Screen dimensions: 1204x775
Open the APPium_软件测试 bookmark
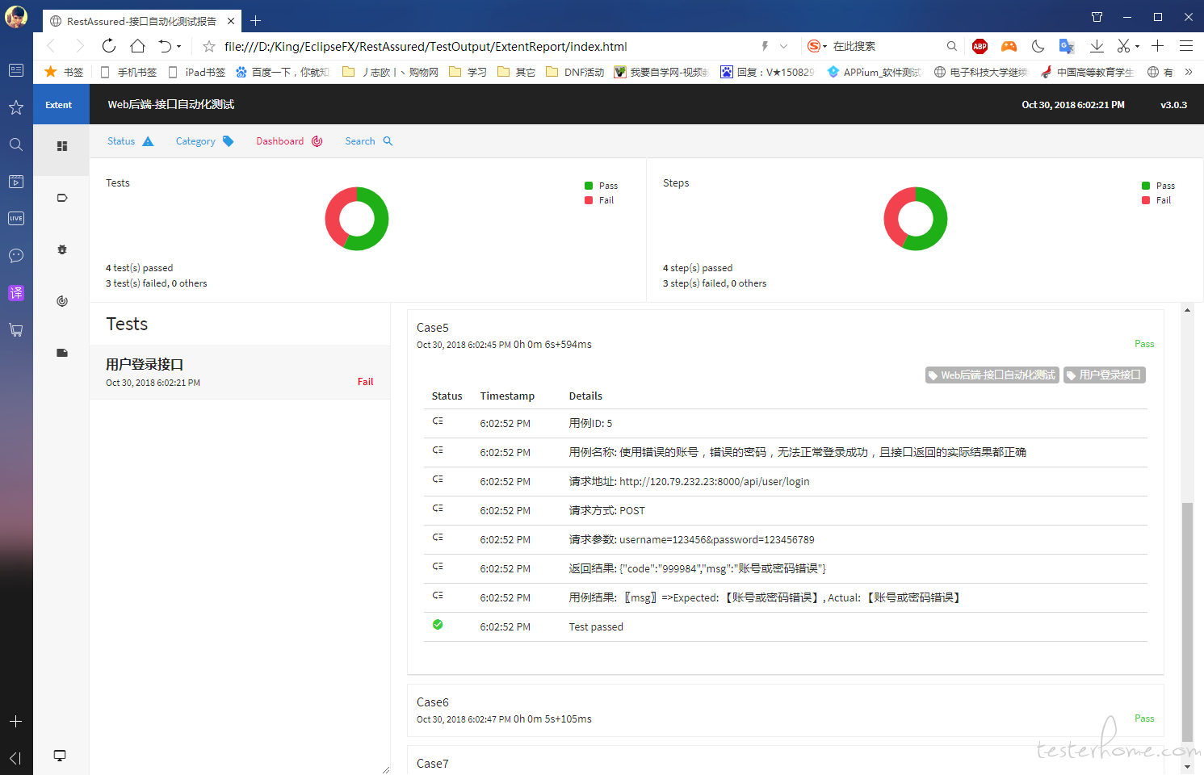874,72
